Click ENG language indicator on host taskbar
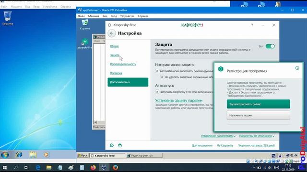 point(276,168)
